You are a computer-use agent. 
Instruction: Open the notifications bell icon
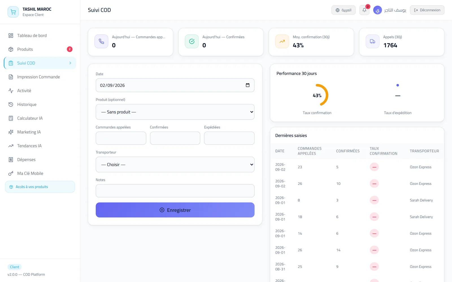coord(364,10)
